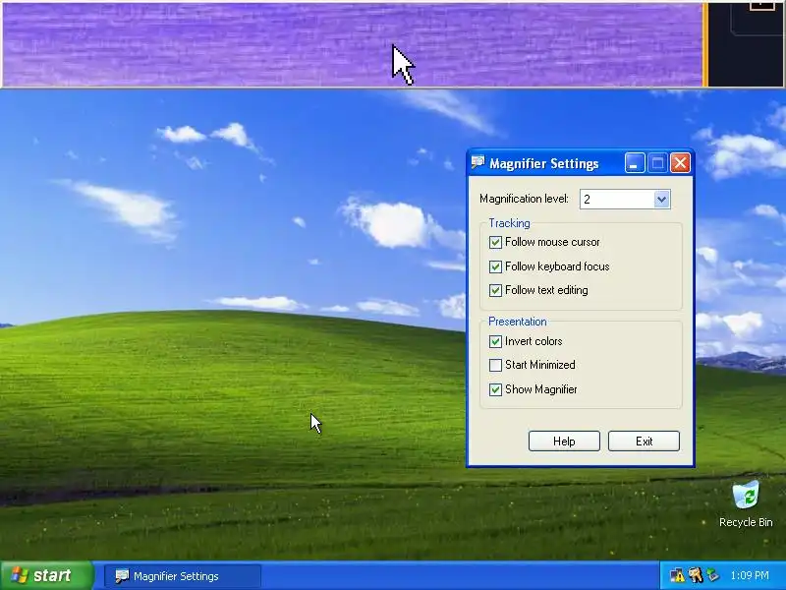
Task: Open the Start menu
Action: coord(47,575)
